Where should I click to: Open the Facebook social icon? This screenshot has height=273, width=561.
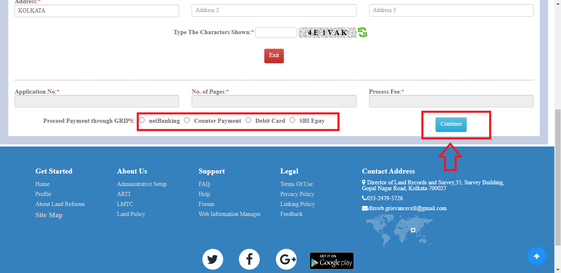[249, 260]
